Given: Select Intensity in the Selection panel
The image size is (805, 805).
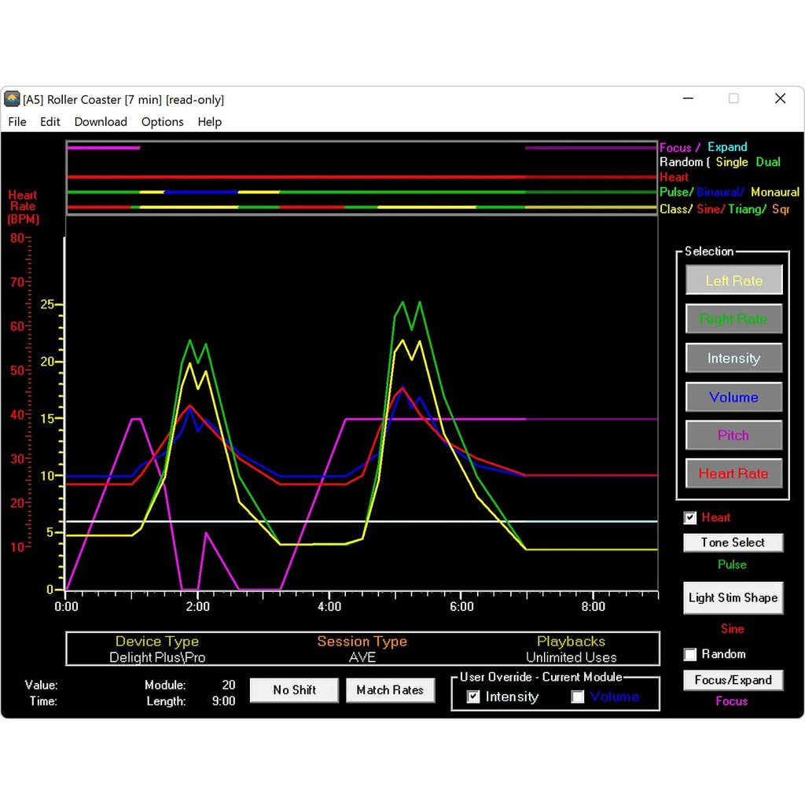Looking at the screenshot, I should point(733,358).
